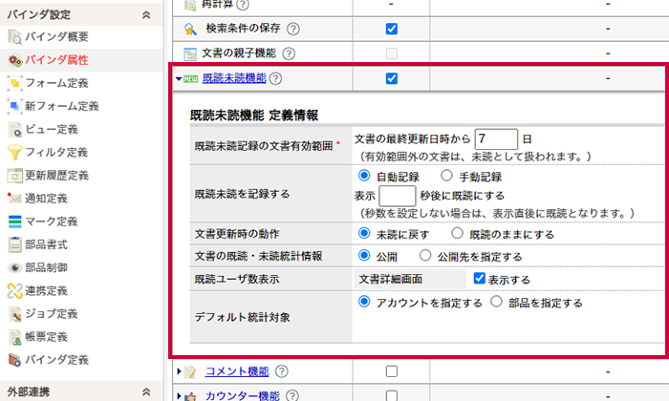669x401 pixels.
Task: Click the コメント機能 link
Action: (x=237, y=371)
